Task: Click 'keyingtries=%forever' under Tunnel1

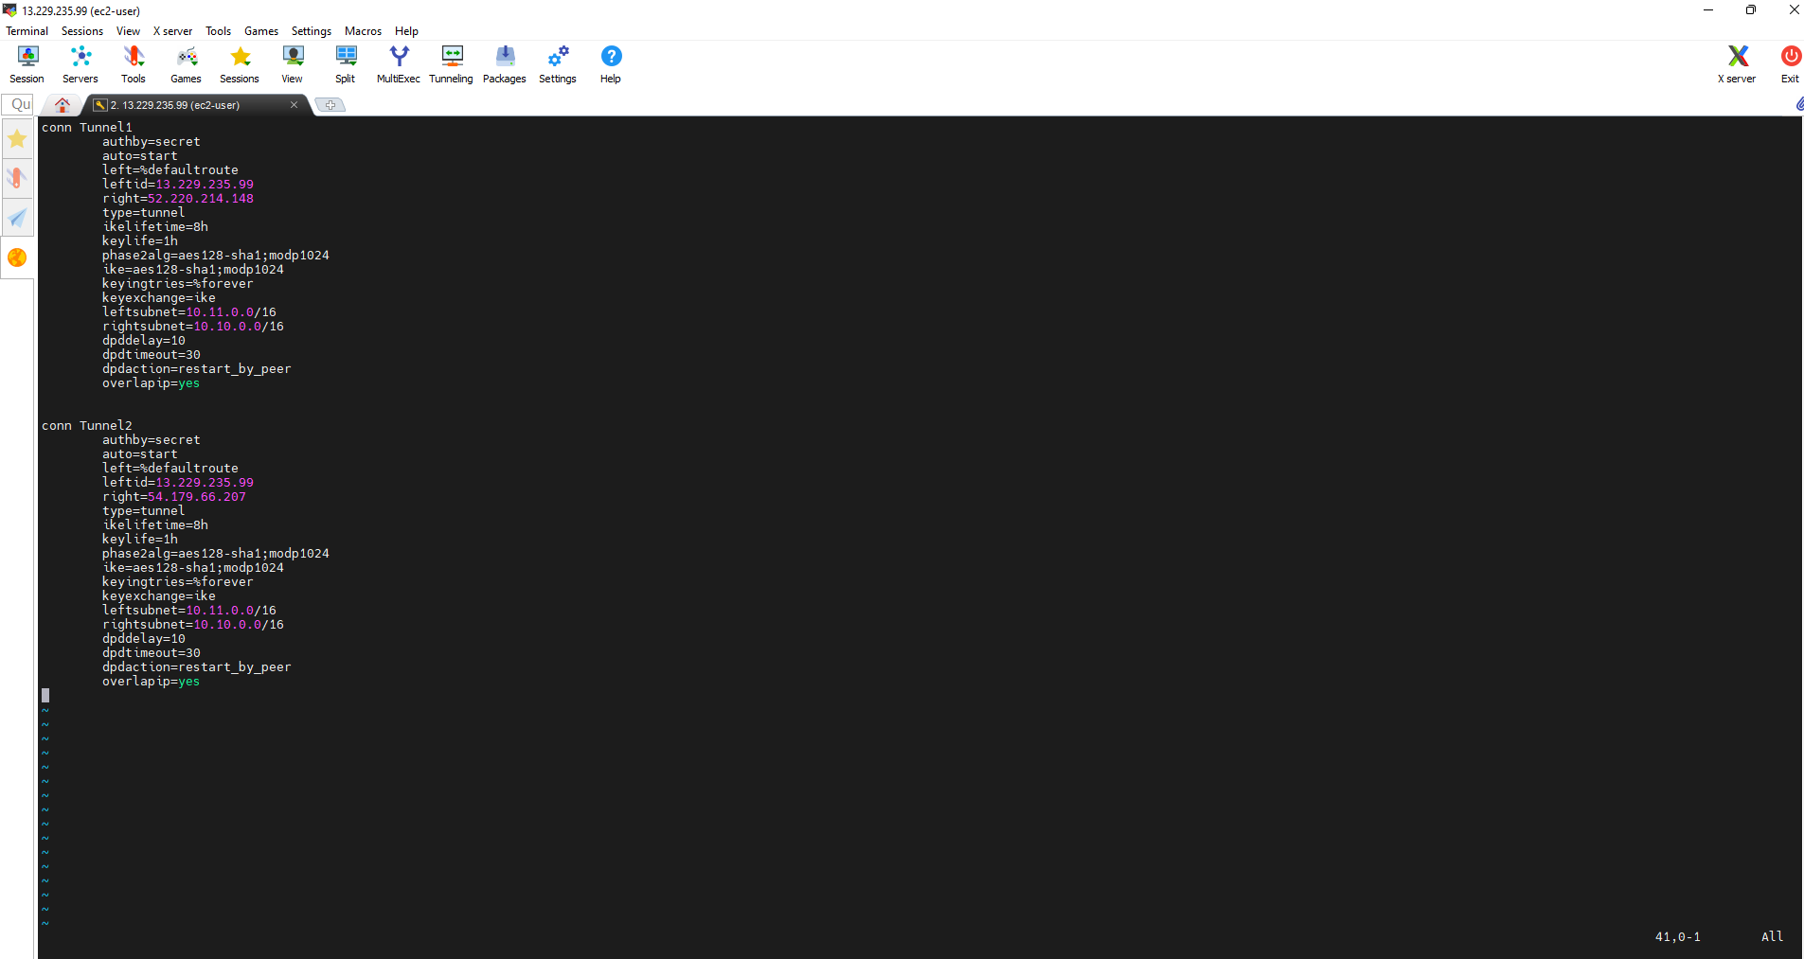Action: (x=178, y=283)
